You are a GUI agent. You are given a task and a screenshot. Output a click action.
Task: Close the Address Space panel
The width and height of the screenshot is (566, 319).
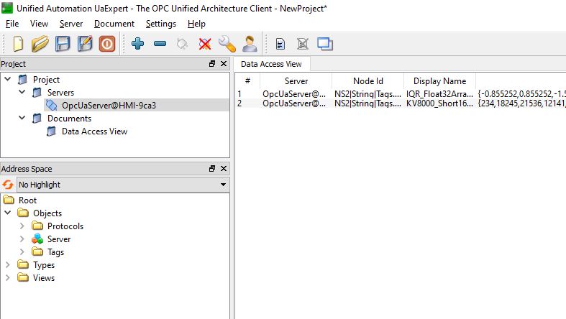pyautogui.click(x=224, y=169)
